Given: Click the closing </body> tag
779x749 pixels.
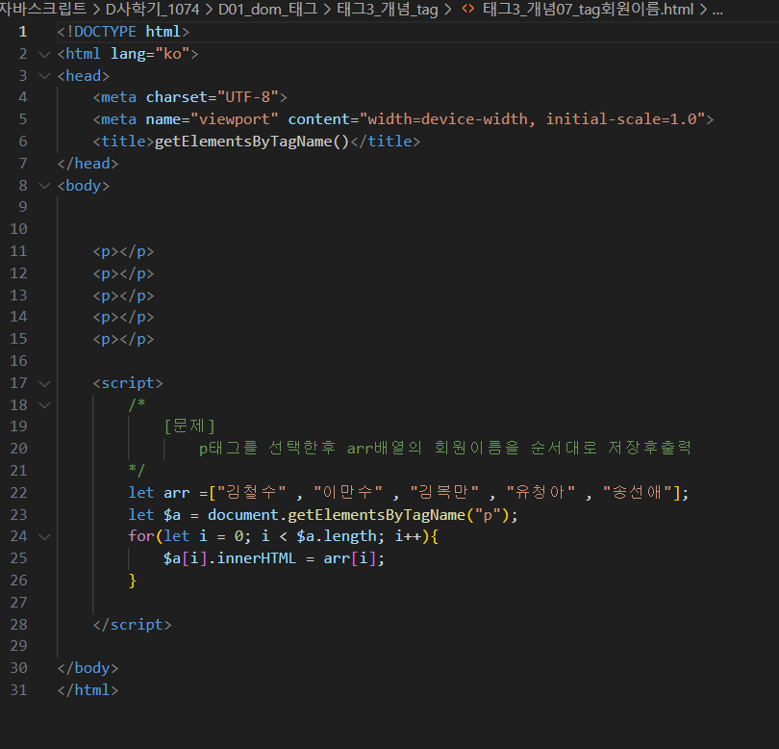Looking at the screenshot, I should point(88,668).
